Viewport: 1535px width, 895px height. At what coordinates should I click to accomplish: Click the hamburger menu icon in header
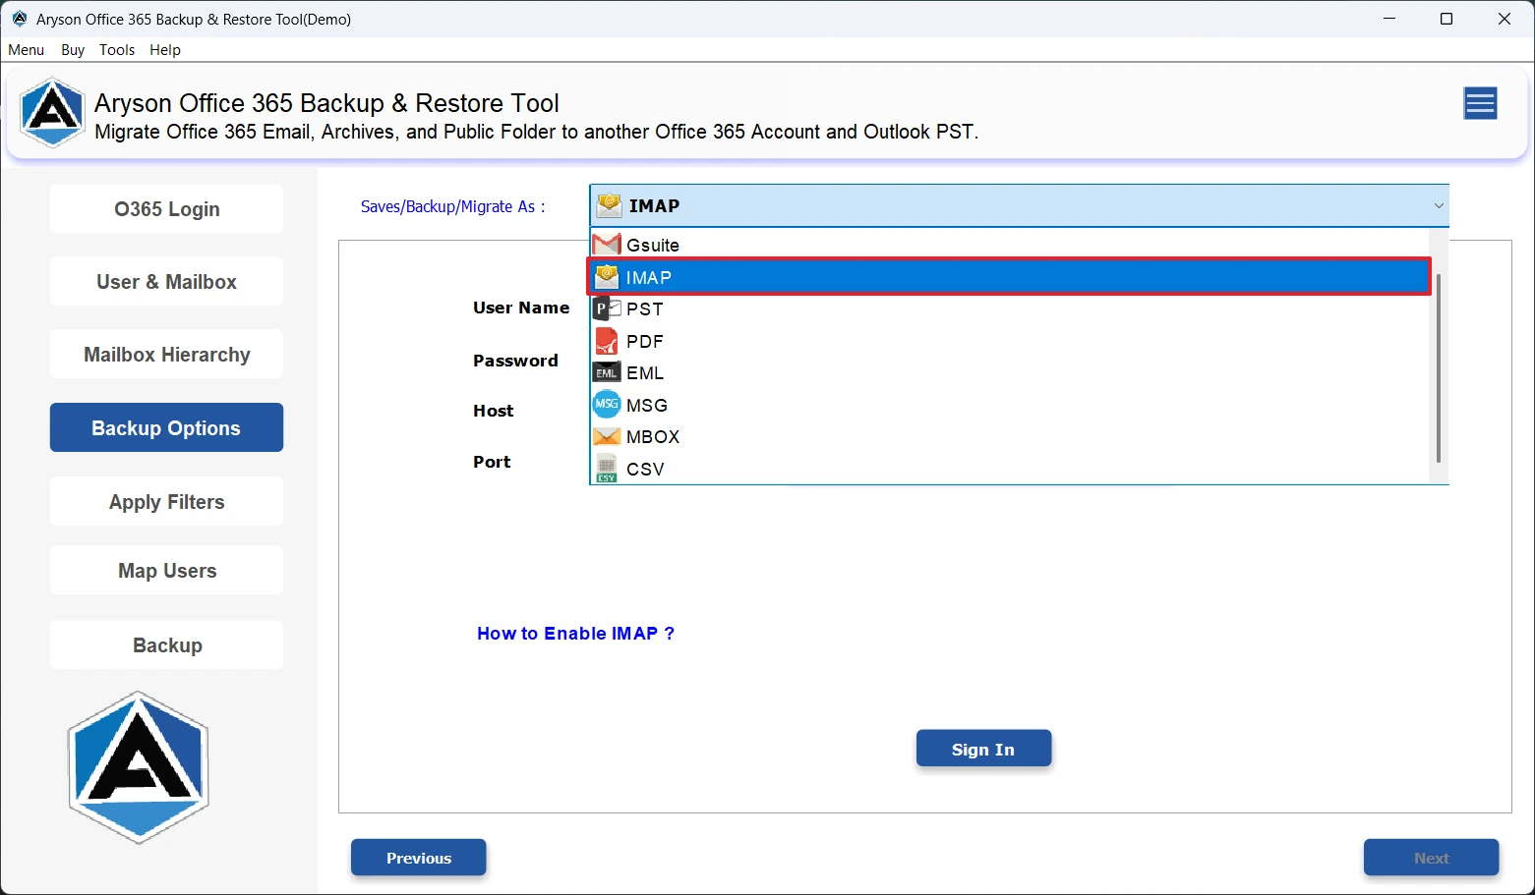point(1480,103)
